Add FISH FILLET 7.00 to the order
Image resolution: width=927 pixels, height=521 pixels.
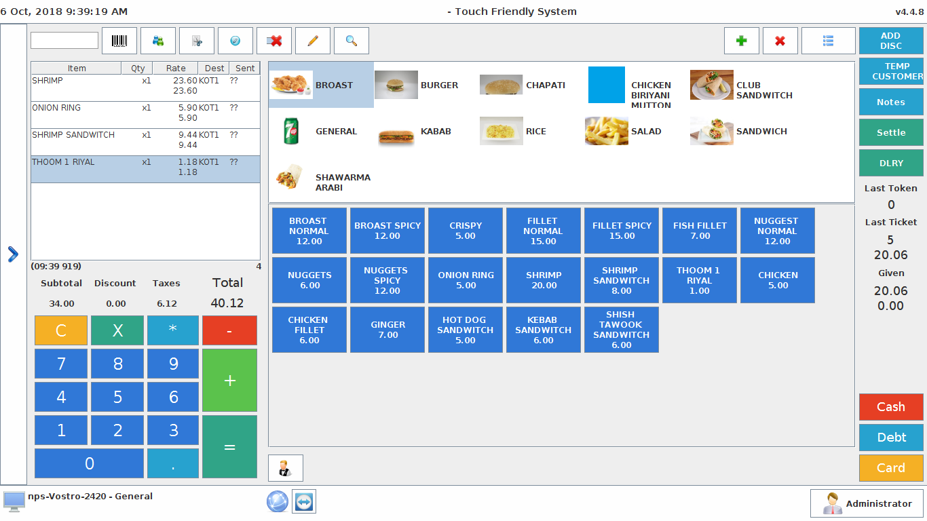pyautogui.click(x=700, y=231)
